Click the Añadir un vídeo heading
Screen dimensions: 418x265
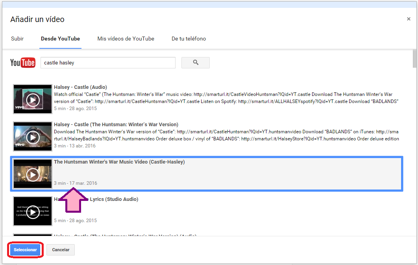pos(37,19)
